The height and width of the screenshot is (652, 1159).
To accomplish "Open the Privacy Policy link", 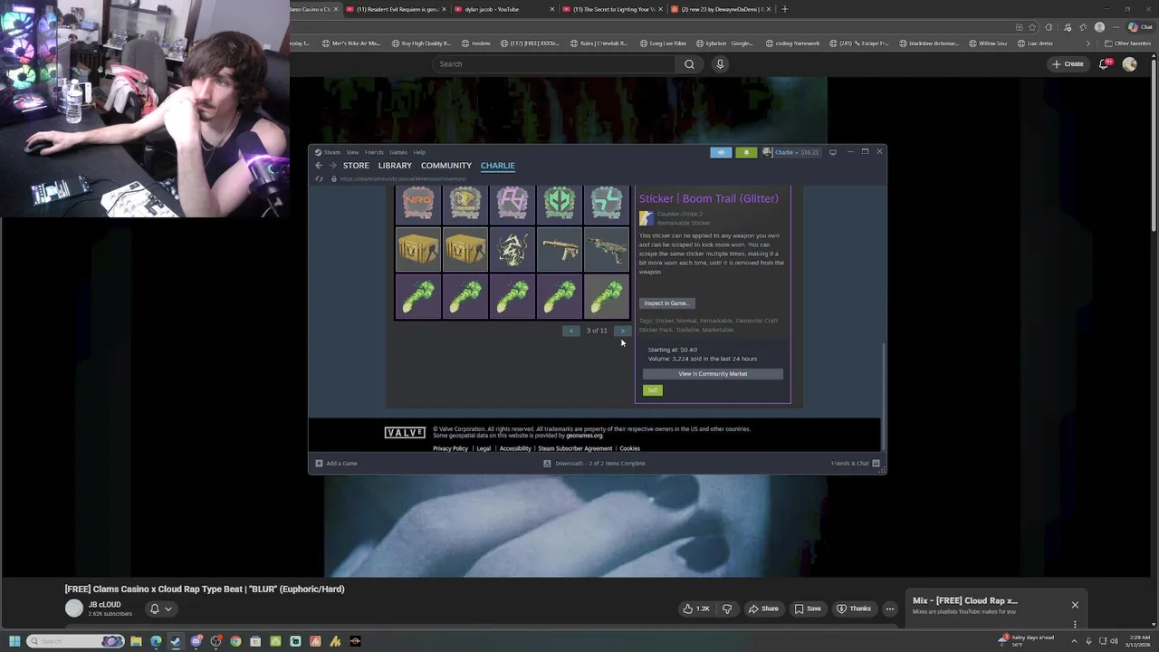I will coord(450,448).
